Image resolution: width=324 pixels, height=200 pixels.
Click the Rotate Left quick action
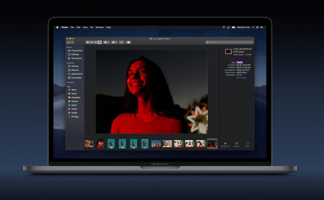225,144
